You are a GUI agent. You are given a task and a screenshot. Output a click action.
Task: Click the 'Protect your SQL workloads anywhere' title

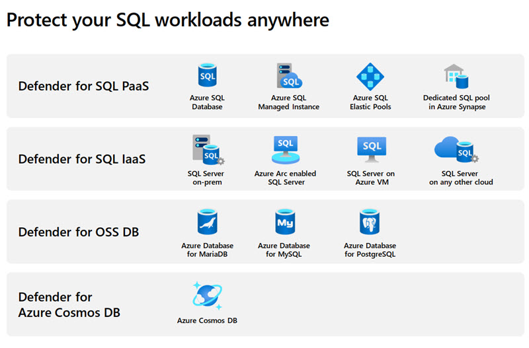pos(167,20)
